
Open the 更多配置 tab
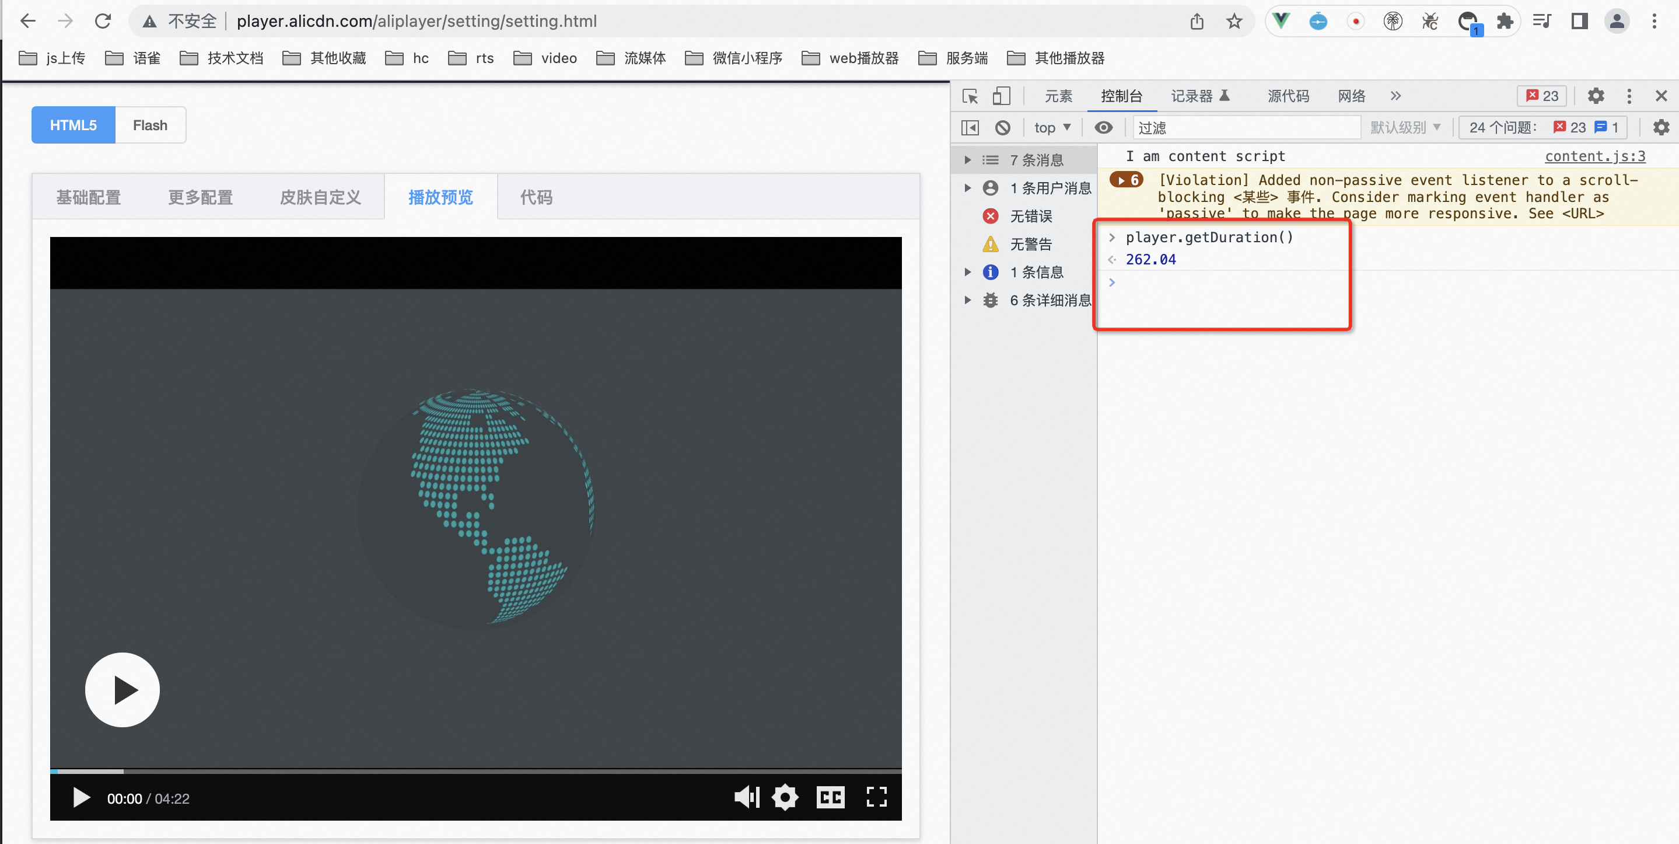(x=200, y=197)
